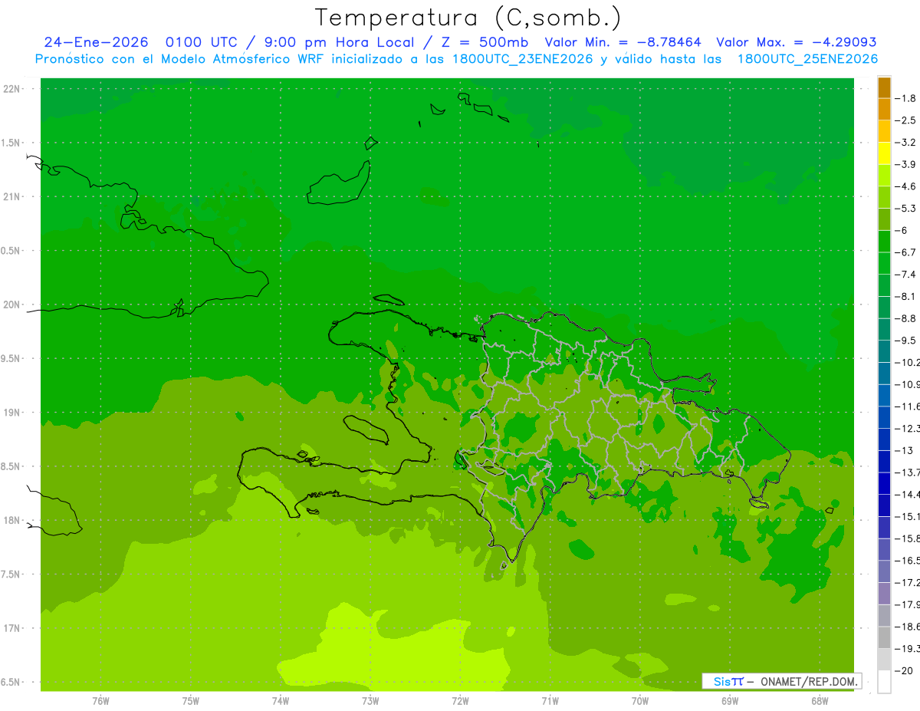Click colorbar value "-2.5"
This screenshot has height=711, width=920.
point(905,120)
